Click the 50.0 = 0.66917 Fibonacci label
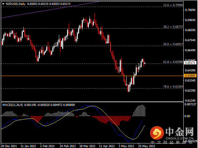 [x=173, y=44]
